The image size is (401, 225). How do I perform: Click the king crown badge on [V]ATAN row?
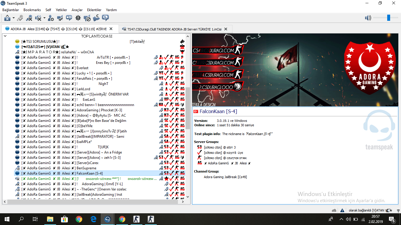(182, 47)
